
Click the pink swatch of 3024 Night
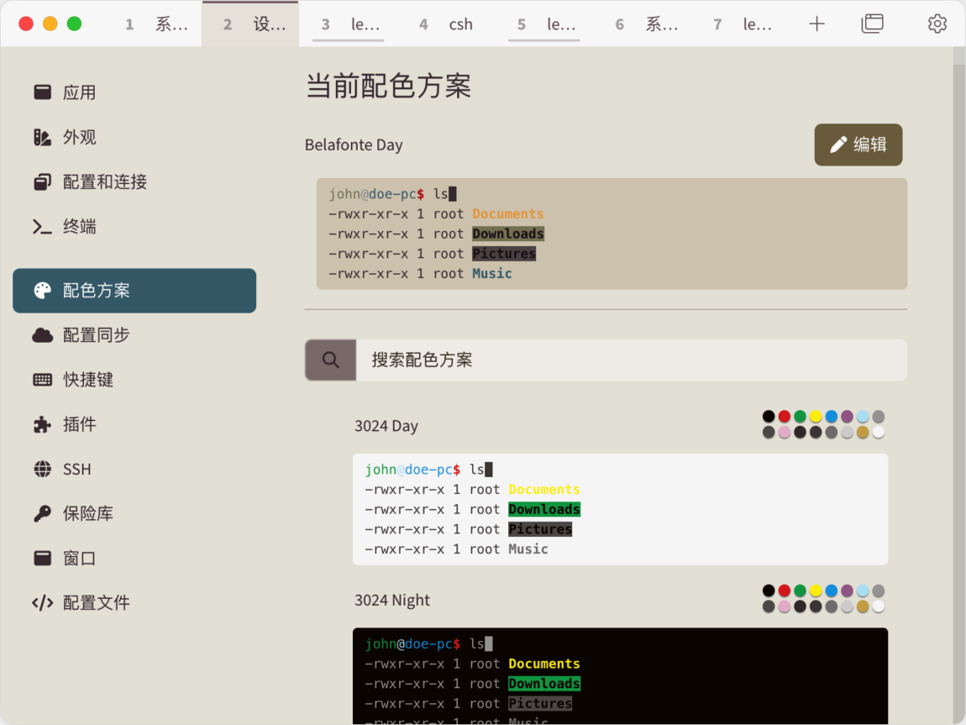click(x=785, y=607)
